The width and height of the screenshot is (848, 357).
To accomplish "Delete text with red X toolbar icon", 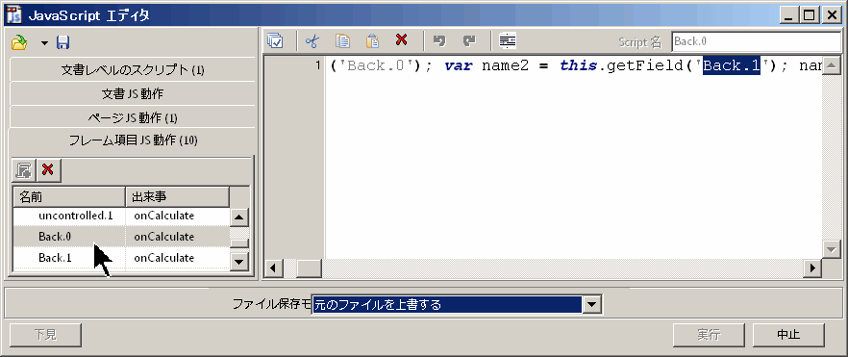I will [401, 39].
